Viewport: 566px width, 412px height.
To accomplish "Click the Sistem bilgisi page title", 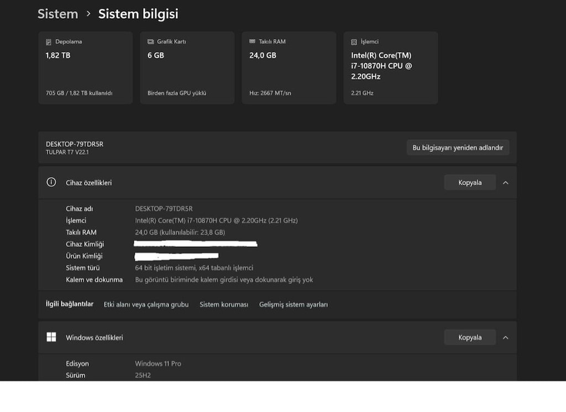I will tap(138, 14).
